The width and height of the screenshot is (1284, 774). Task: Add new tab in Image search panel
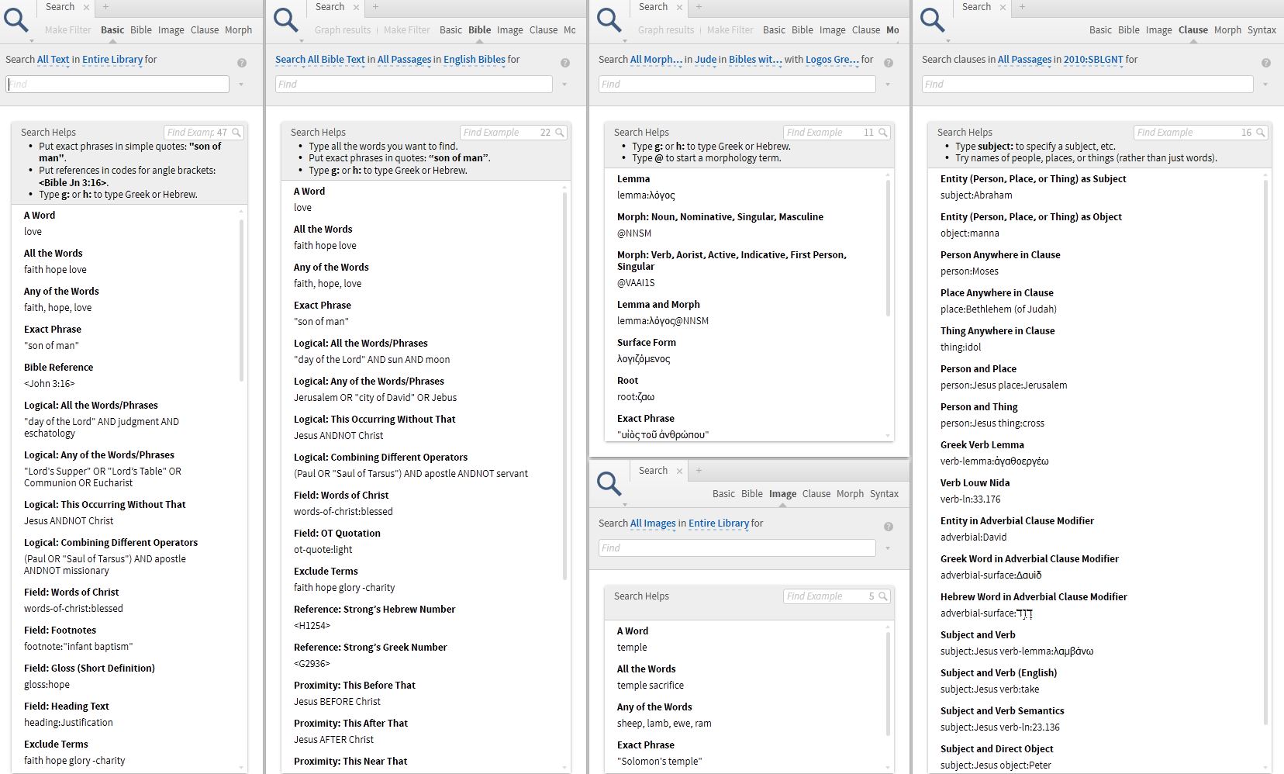[x=699, y=471]
